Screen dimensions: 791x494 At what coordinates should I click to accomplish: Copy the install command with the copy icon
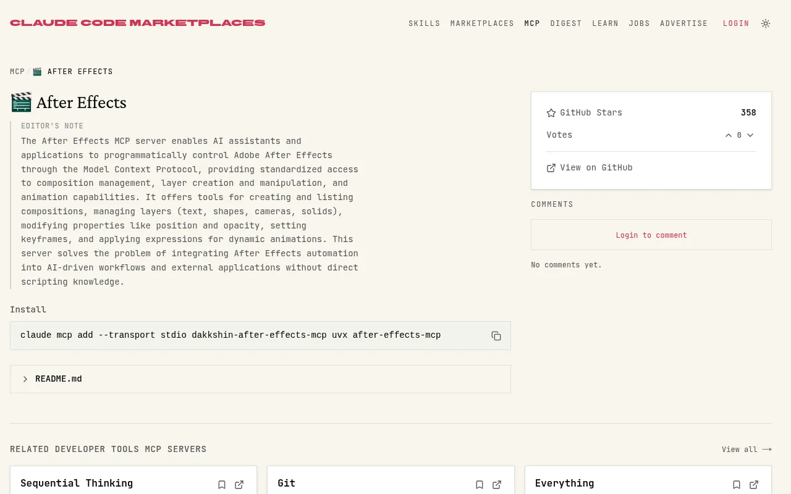click(496, 336)
